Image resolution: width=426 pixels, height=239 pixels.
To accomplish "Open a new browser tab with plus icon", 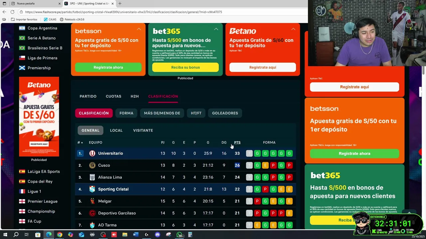I will pyautogui.click(x=120, y=4).
